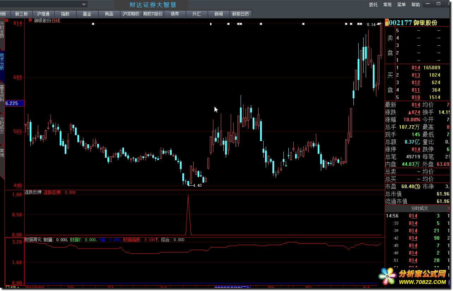Minimize the 大智慧 window
This screenshot has width=453, height=291.
point(428,4)
